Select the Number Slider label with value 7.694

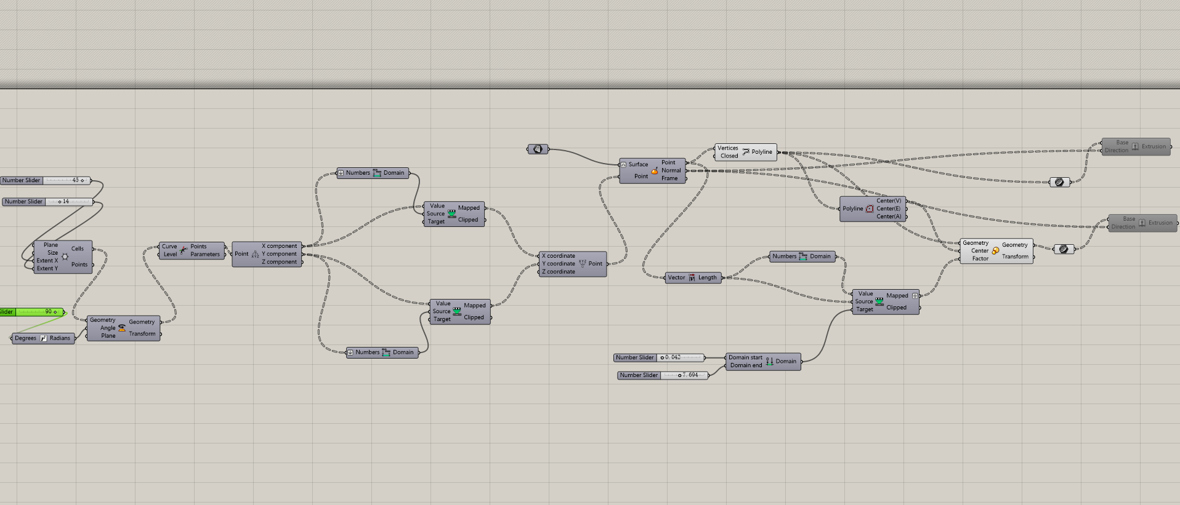click(x=639, y=375)
